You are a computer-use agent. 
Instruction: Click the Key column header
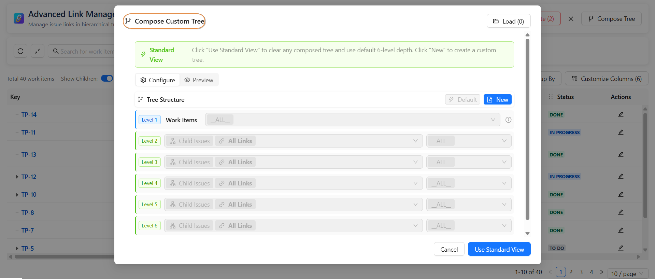point(15,97)
